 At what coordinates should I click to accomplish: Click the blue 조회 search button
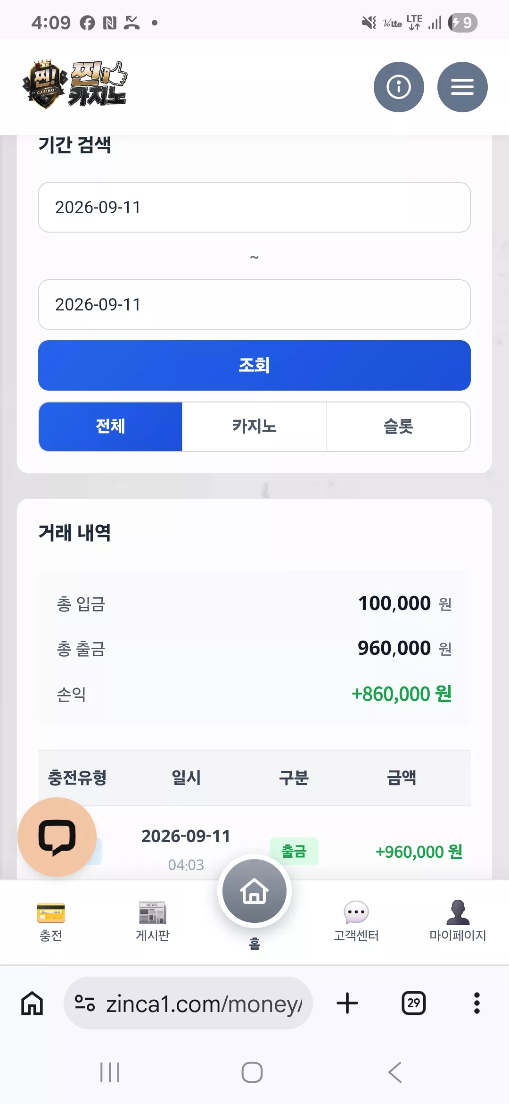(x=254, y=365)
